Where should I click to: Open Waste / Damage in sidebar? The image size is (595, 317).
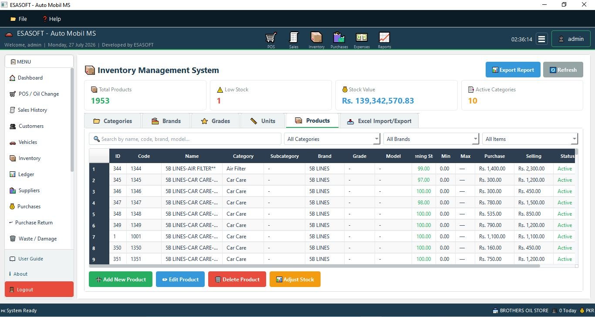click(x=37, y=239)
